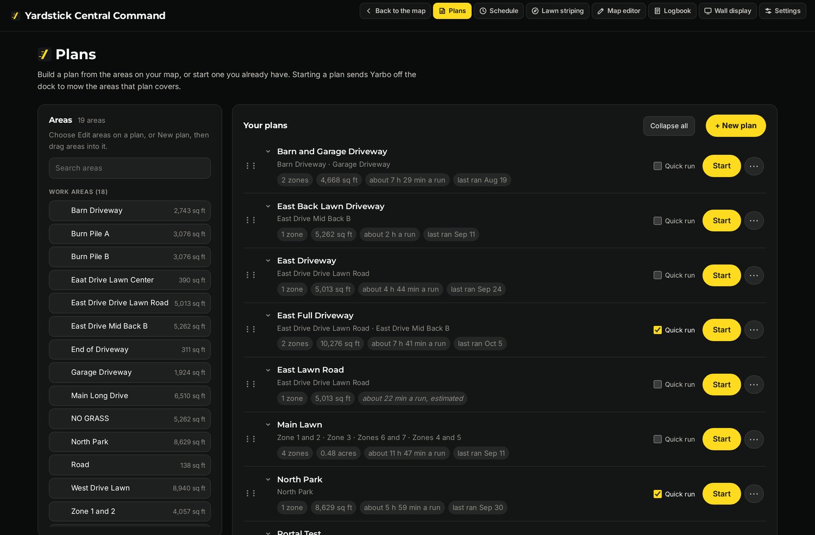The width and height of the screenshot is (815, 535).
Task: Open the Wall display view
Action: 728,11
